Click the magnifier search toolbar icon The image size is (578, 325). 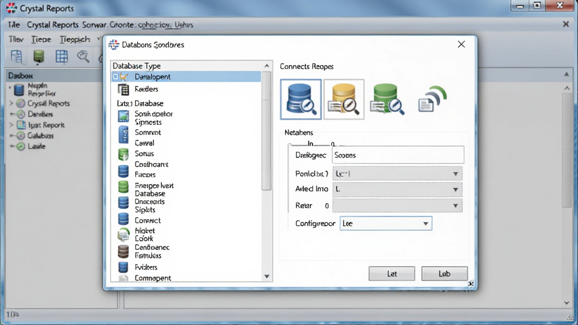point(84,57)
